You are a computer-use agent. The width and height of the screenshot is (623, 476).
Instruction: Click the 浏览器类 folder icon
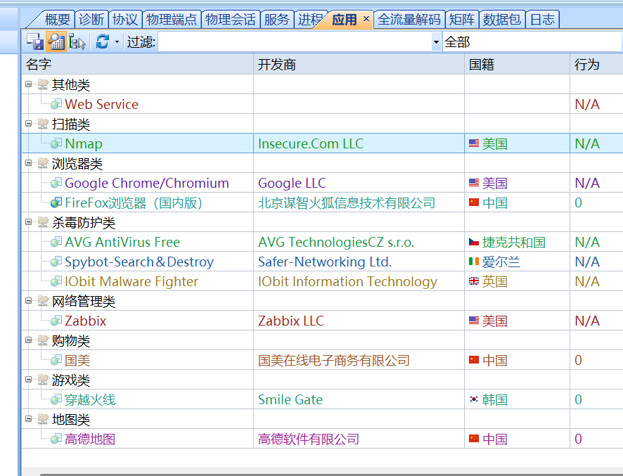click(x=43, y=163)
